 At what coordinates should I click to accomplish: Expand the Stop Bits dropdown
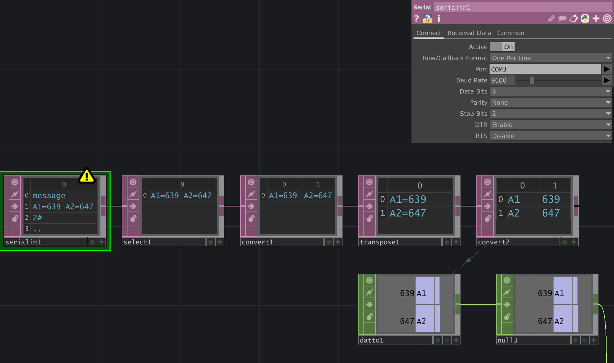point(609,113)
